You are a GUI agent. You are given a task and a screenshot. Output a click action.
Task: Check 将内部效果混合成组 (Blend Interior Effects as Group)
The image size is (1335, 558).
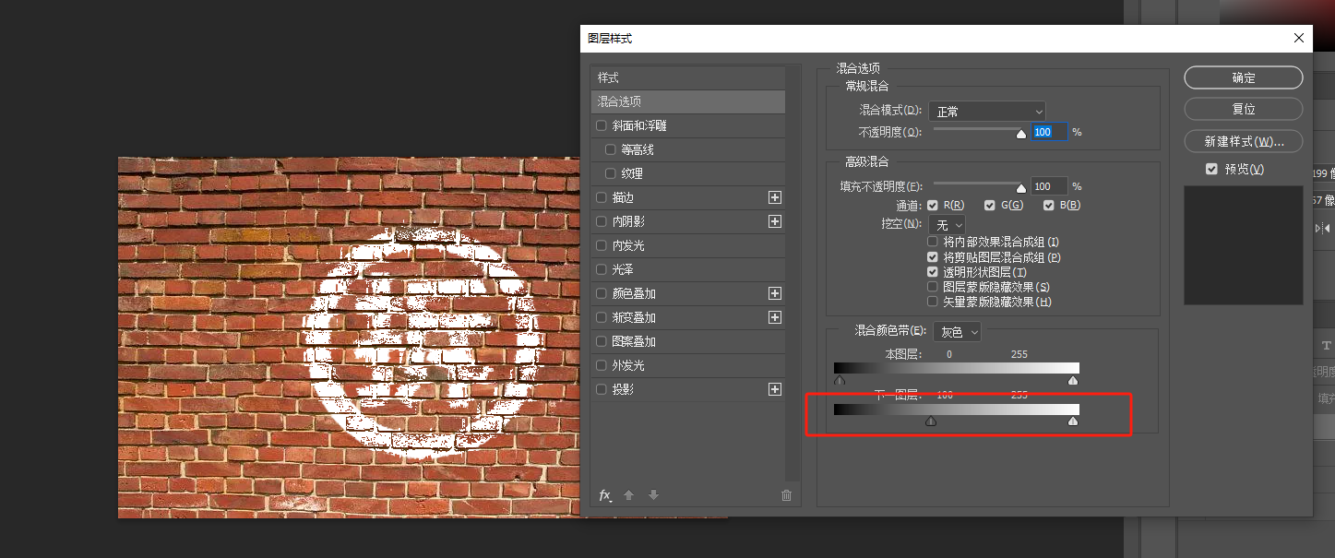click(933, 242)
